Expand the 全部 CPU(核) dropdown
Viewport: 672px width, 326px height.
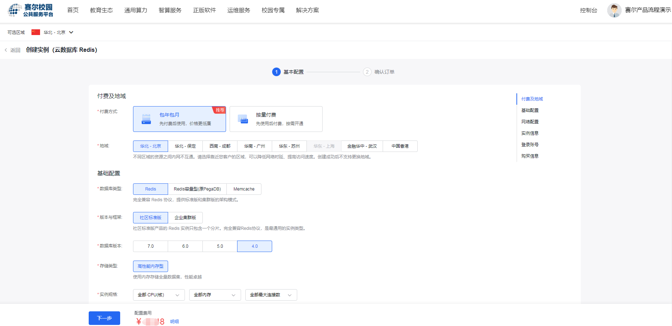[x=159, y=295]
